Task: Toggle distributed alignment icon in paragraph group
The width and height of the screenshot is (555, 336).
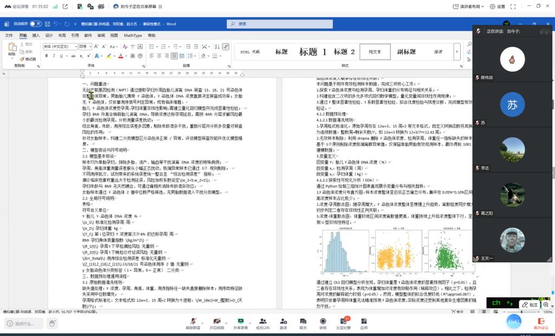Action: pyautogui.click(x=182, y=56)
